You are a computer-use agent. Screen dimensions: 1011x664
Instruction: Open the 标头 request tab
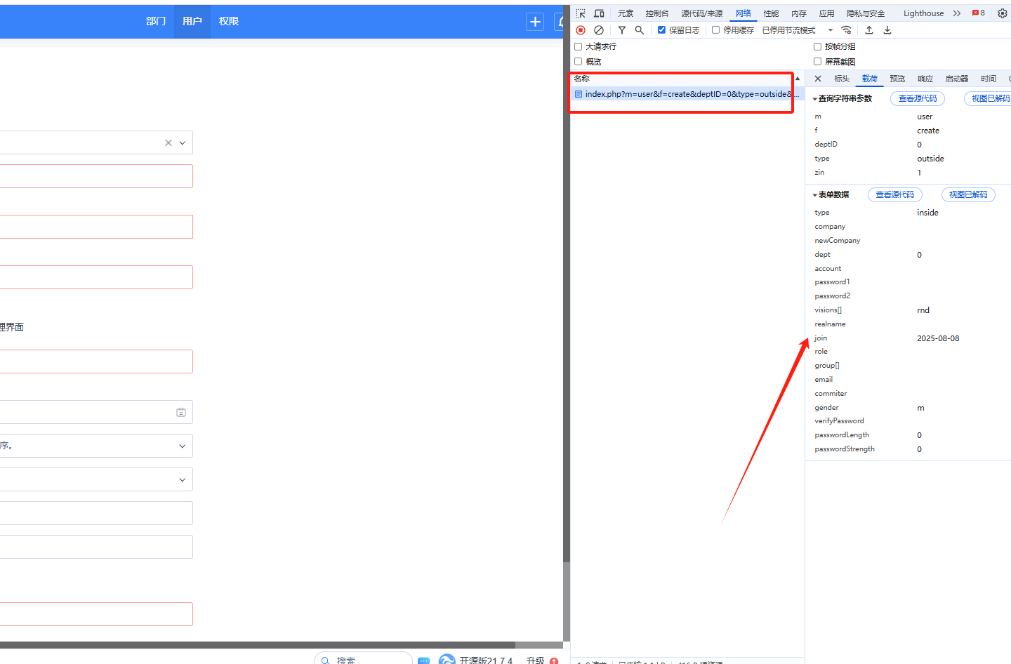pos(842,79)
